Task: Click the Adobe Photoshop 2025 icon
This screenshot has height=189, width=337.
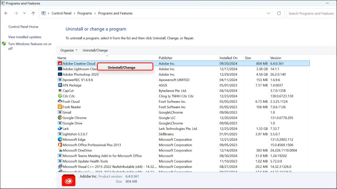Action: (x=60, y=74)
